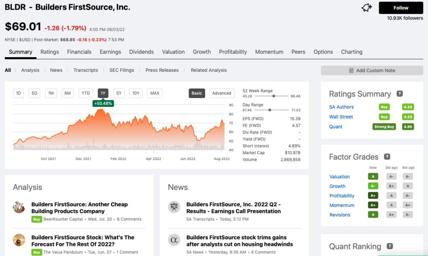Click the Profitability current grade A+ badge

[373, 195]
